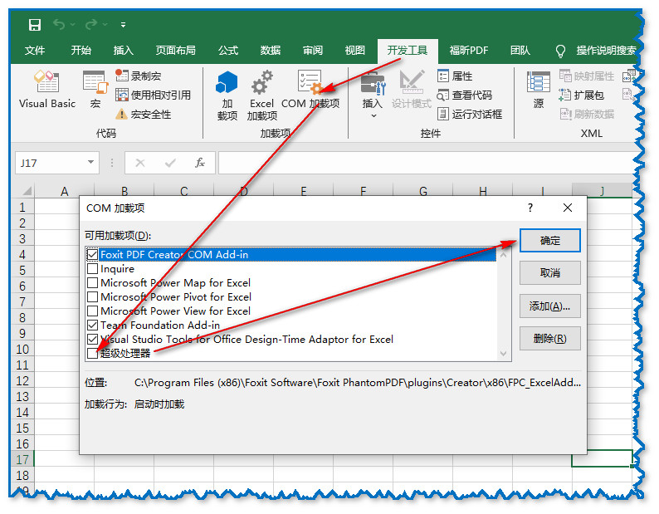Viewport: 659px width, 514px height.
Task: Check the 超级处理器 add-in checkbox
Action: point(92,353)
